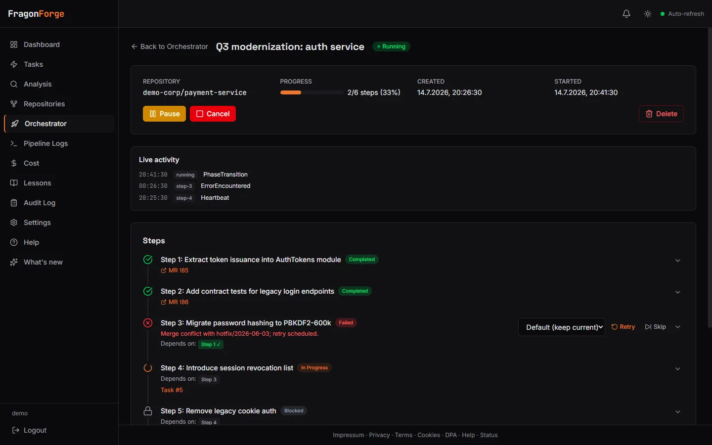Click the PhaseTransition activity entry
The image size is (712, 445).
coord(225,175)
